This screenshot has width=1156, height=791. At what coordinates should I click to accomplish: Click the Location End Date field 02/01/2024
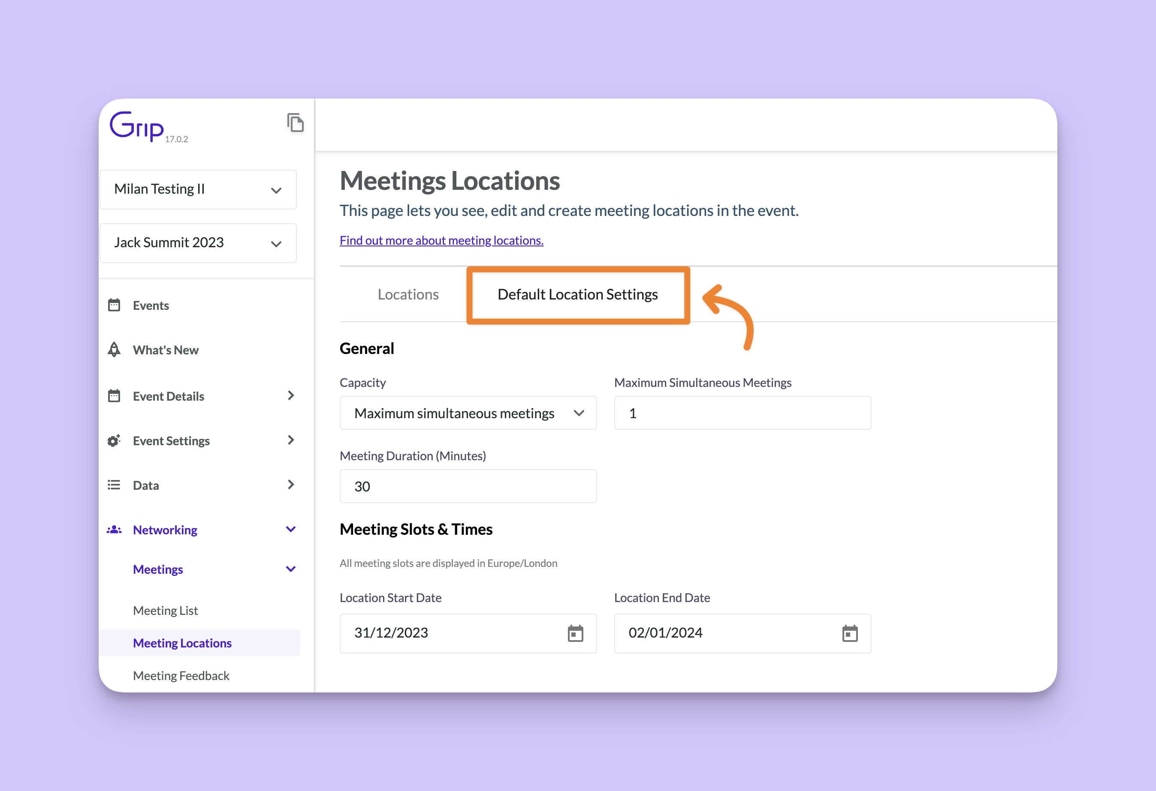(x=742, y=633)
